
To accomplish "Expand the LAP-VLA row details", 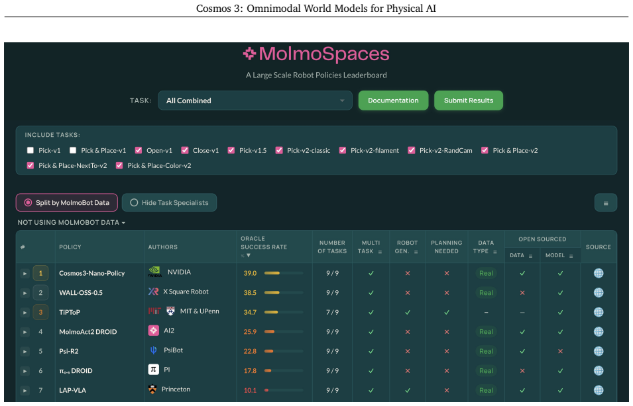I will (x=25, y=390).
